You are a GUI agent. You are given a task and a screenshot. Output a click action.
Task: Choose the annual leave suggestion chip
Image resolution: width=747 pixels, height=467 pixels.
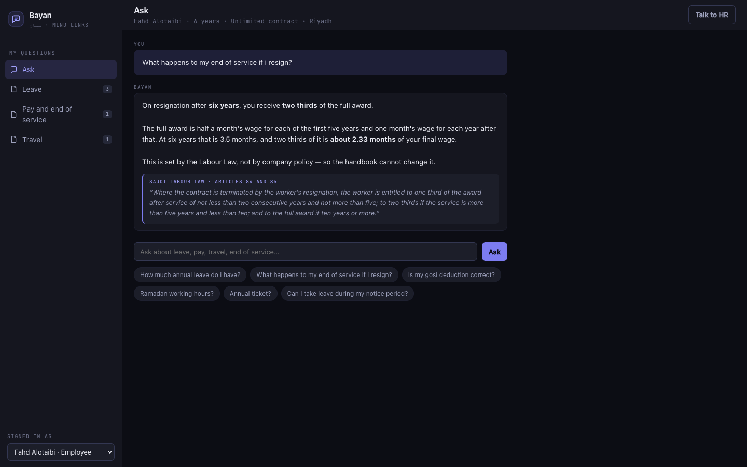pos(190,275)
